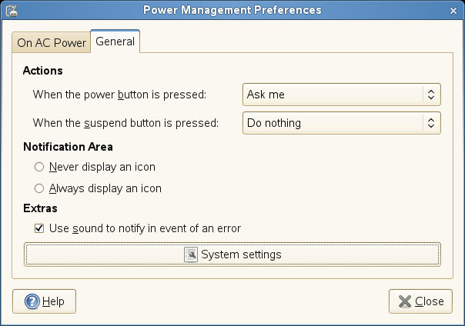The image size is (465, 326).
Task: Click the System settings wrench icon
Action: click(192, 254)
